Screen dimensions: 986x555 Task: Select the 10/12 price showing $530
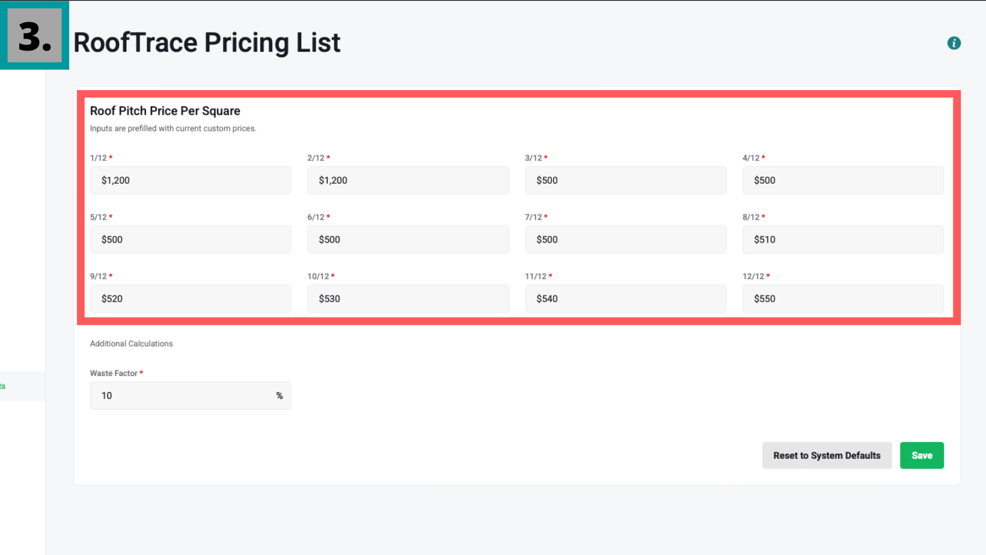408,299
